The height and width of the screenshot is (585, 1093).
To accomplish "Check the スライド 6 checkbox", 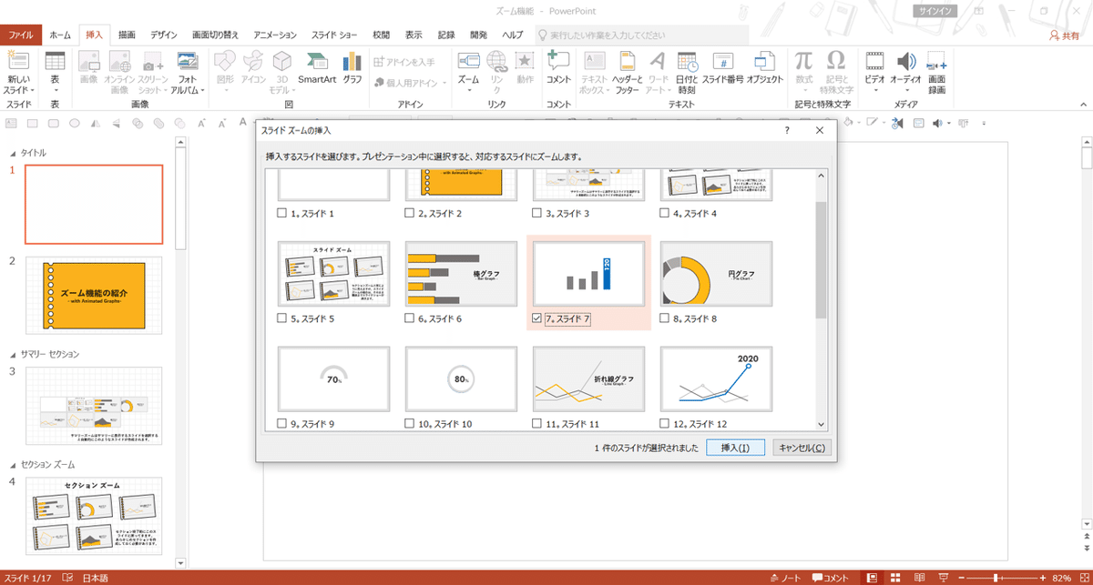I will (x=410, y=319).
